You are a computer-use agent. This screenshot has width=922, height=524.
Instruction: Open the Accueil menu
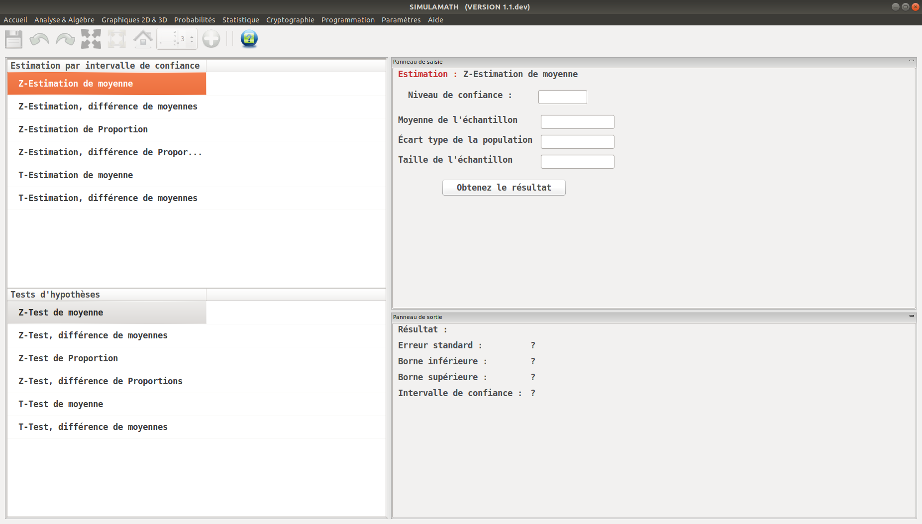[15, 20]
